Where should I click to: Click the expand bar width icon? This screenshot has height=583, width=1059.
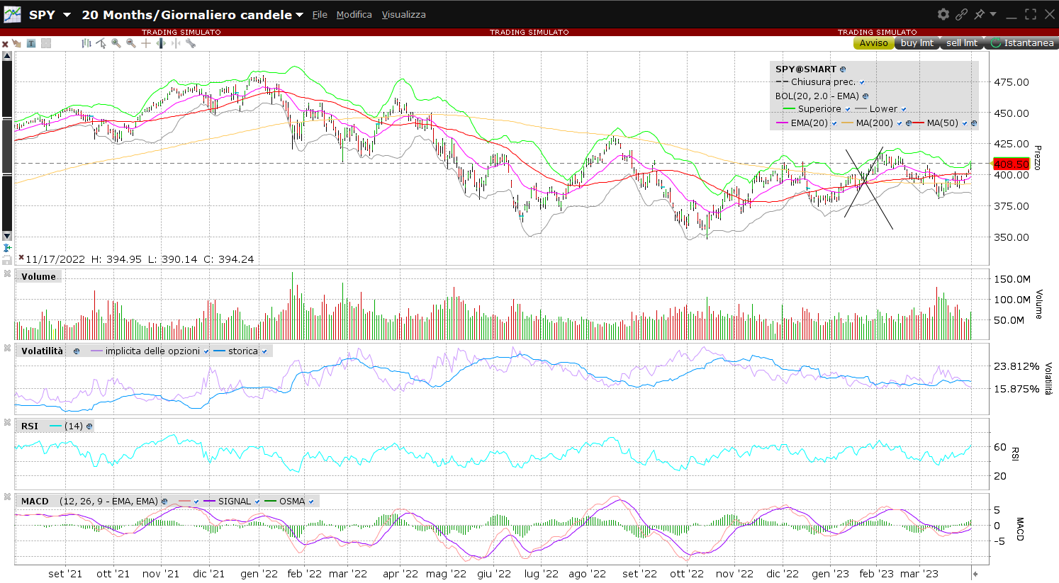161,43
